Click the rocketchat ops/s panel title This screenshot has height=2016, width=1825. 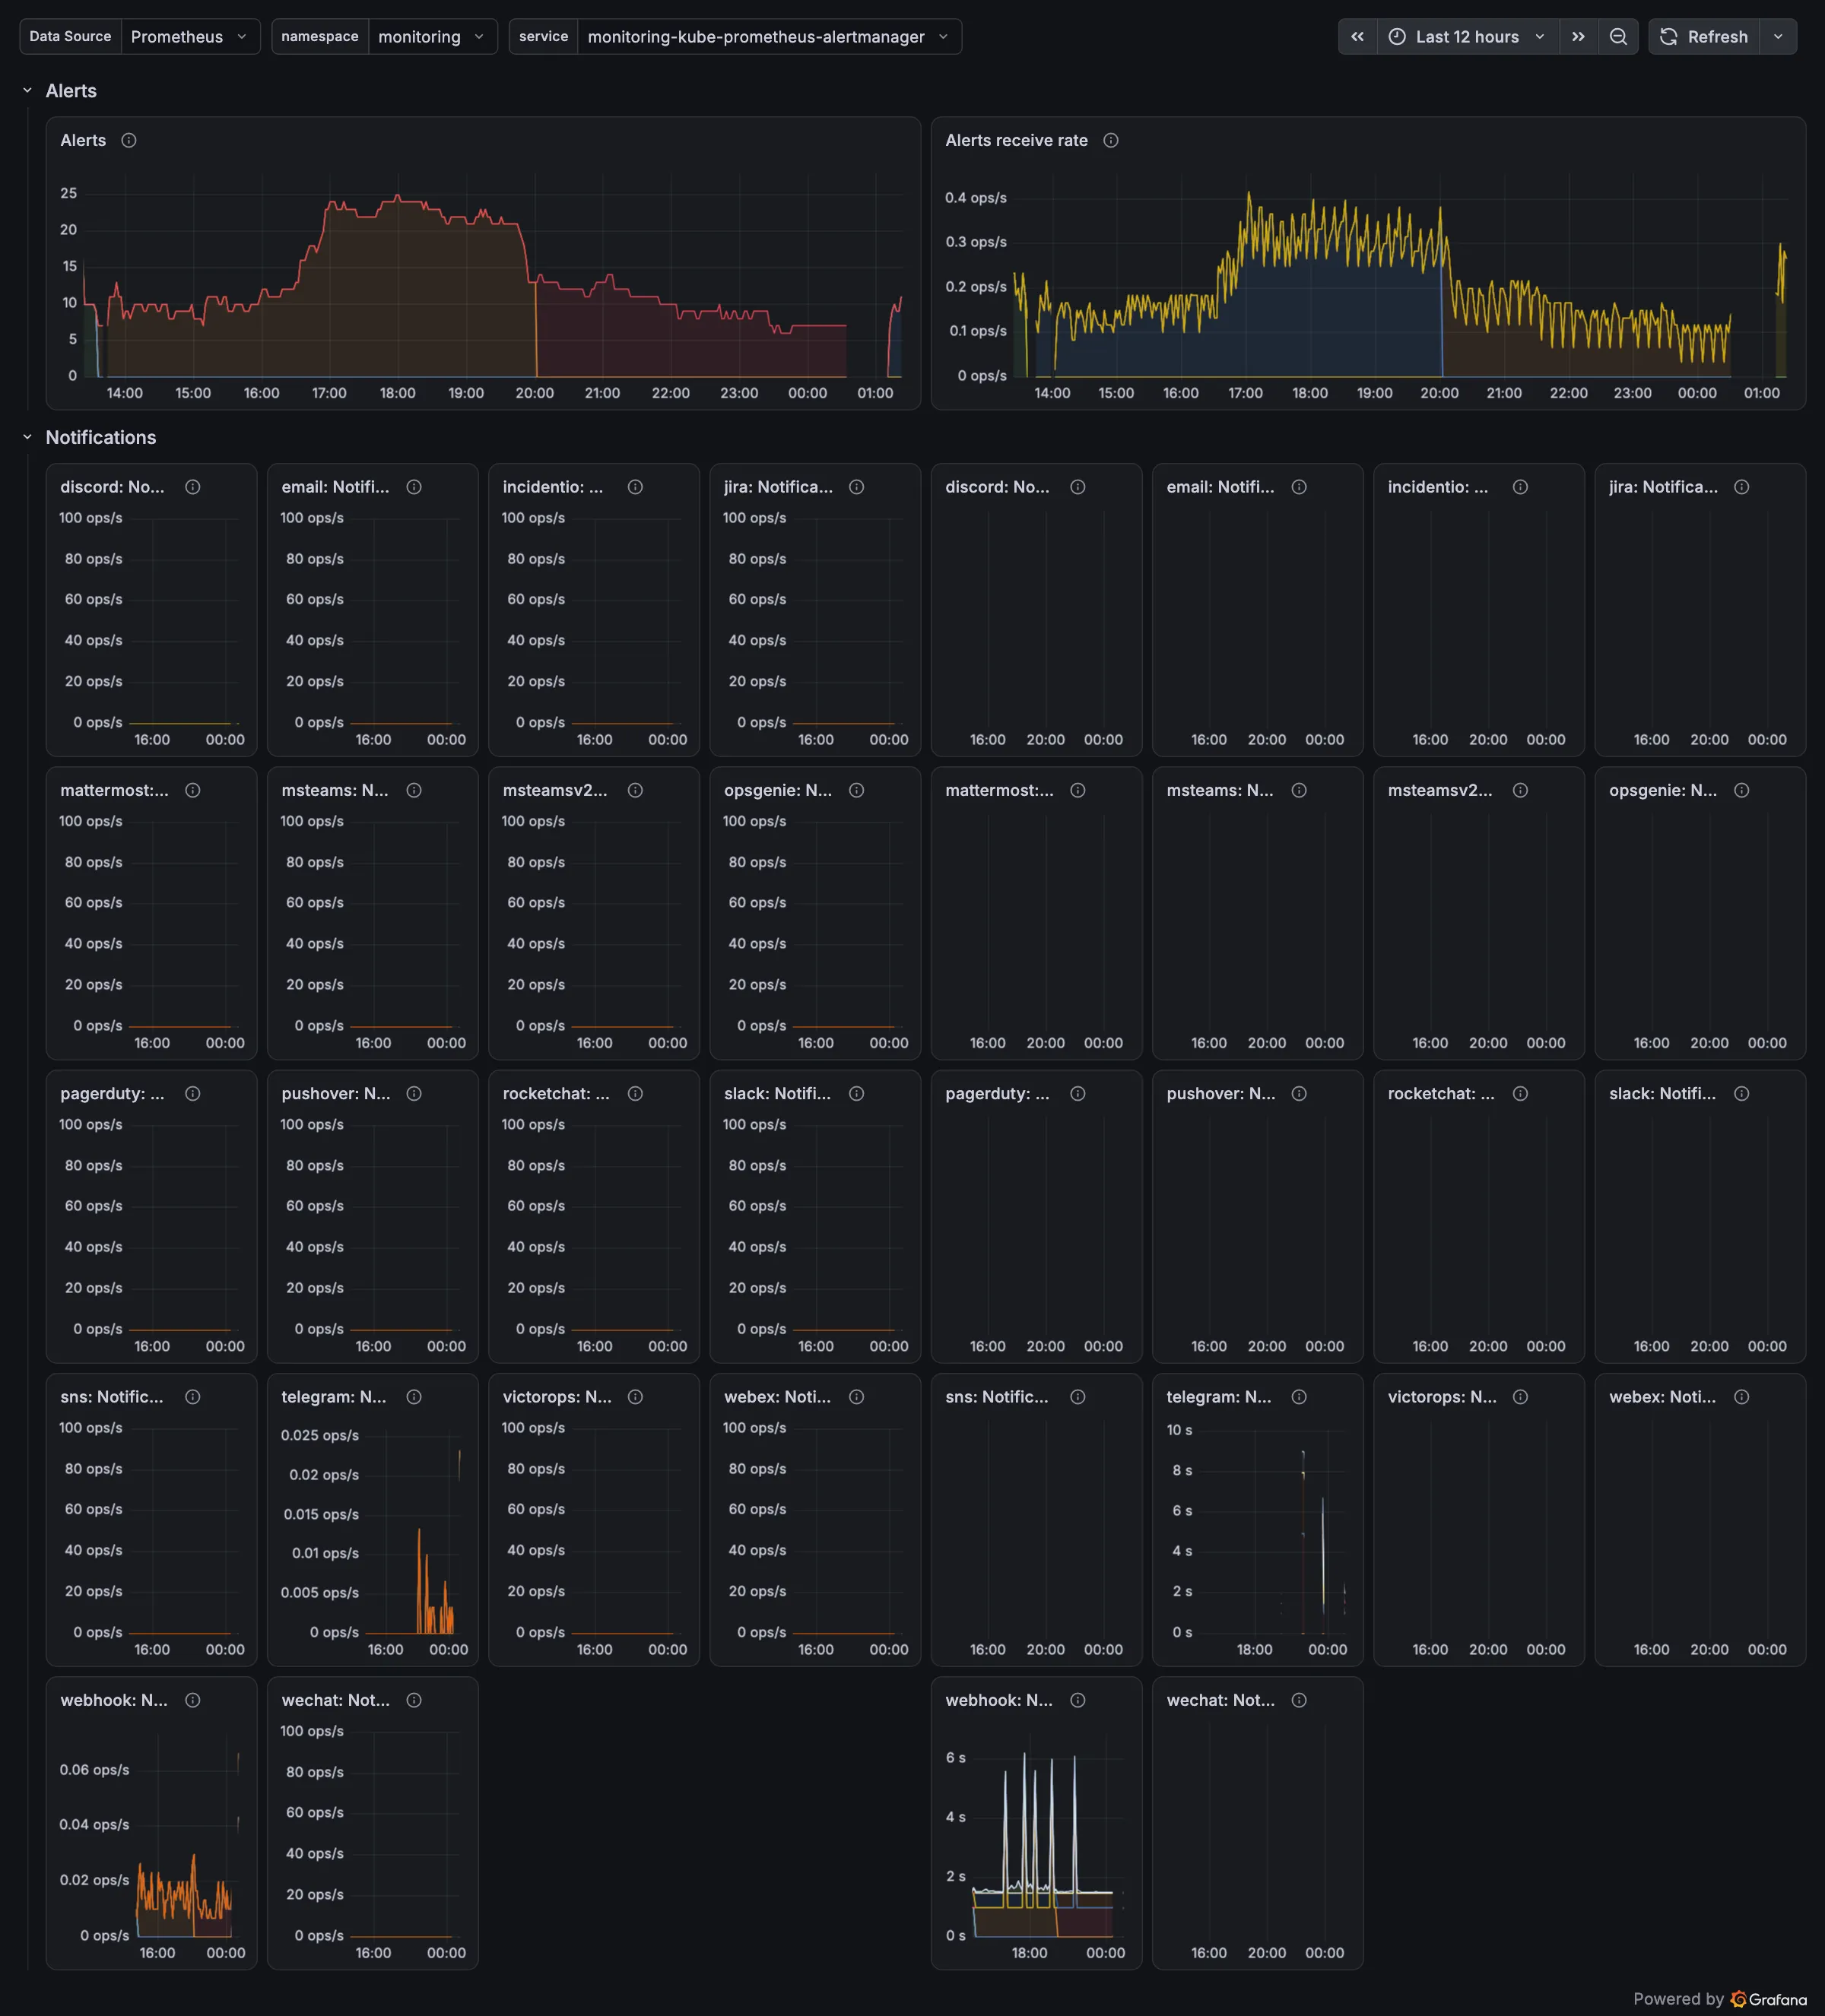pos(555,1094)
